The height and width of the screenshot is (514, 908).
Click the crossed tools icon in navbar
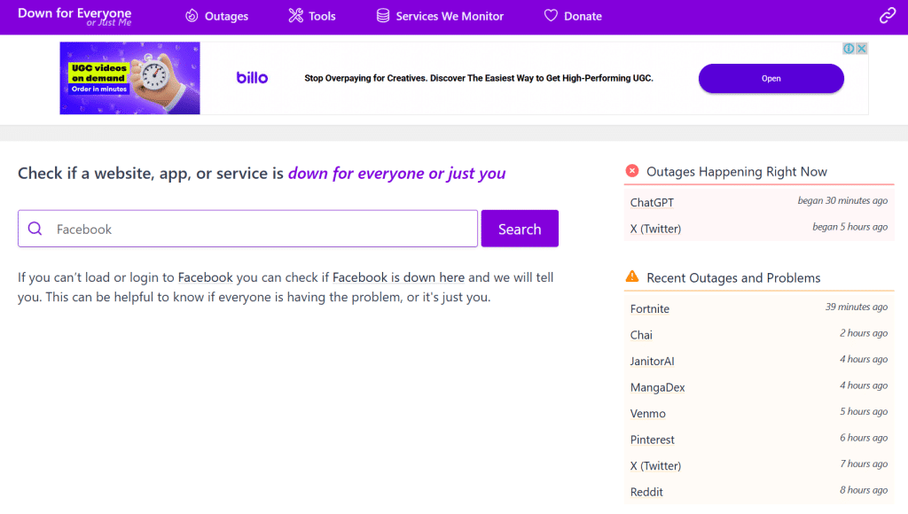point(296,16)
